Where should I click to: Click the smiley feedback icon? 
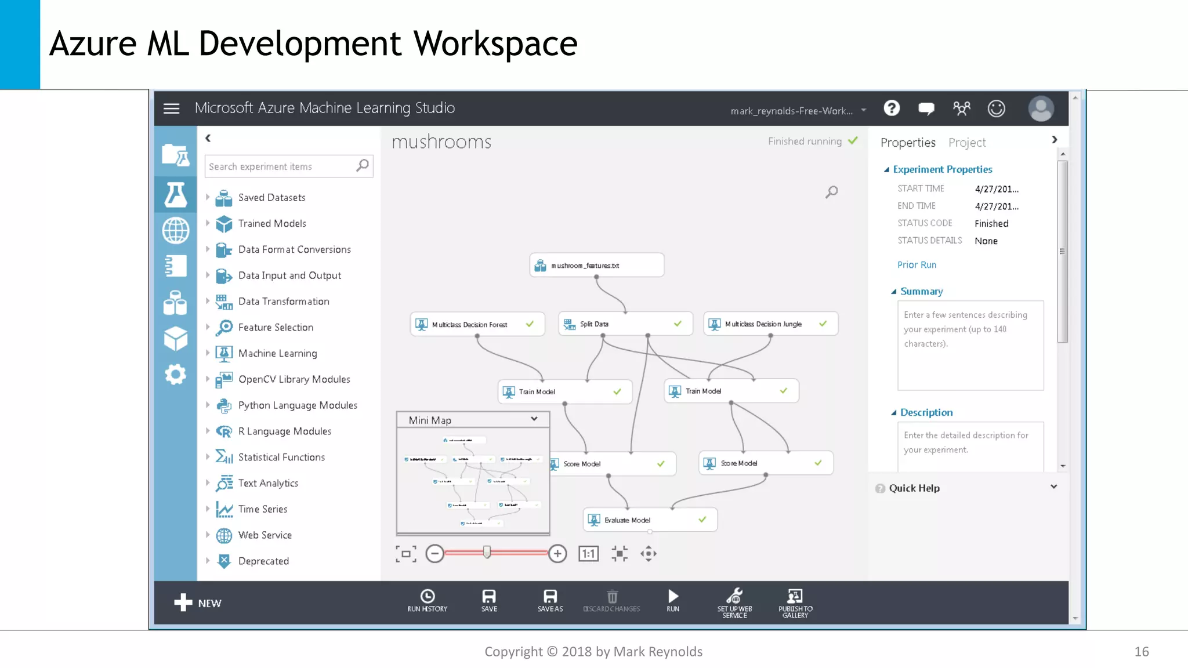[x=996, y=108]
